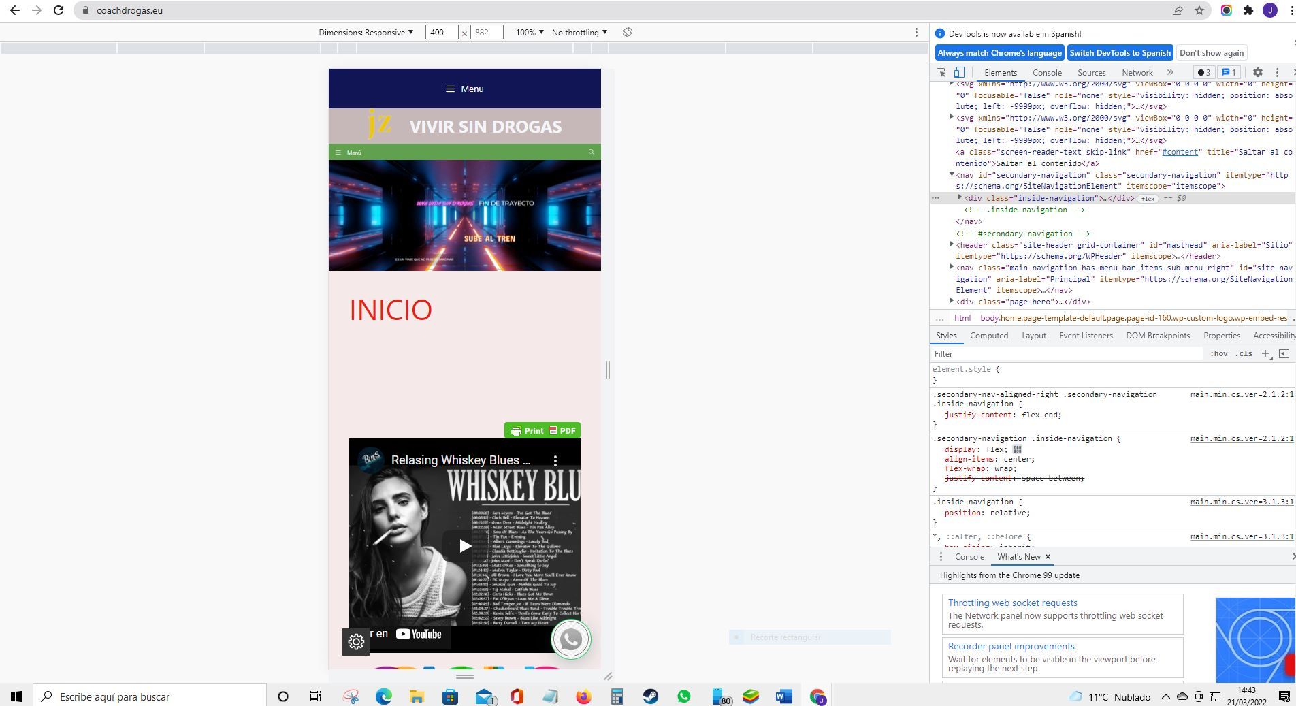Open Firefox from the taskbar
This screenshot has width=1296, height=706.
point(583,696)
